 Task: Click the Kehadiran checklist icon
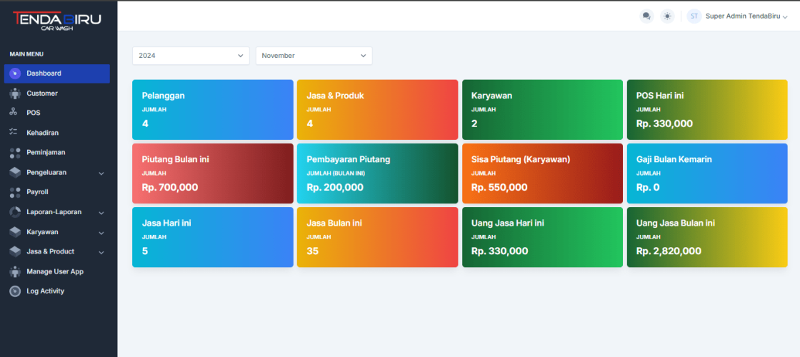[14, 133]
